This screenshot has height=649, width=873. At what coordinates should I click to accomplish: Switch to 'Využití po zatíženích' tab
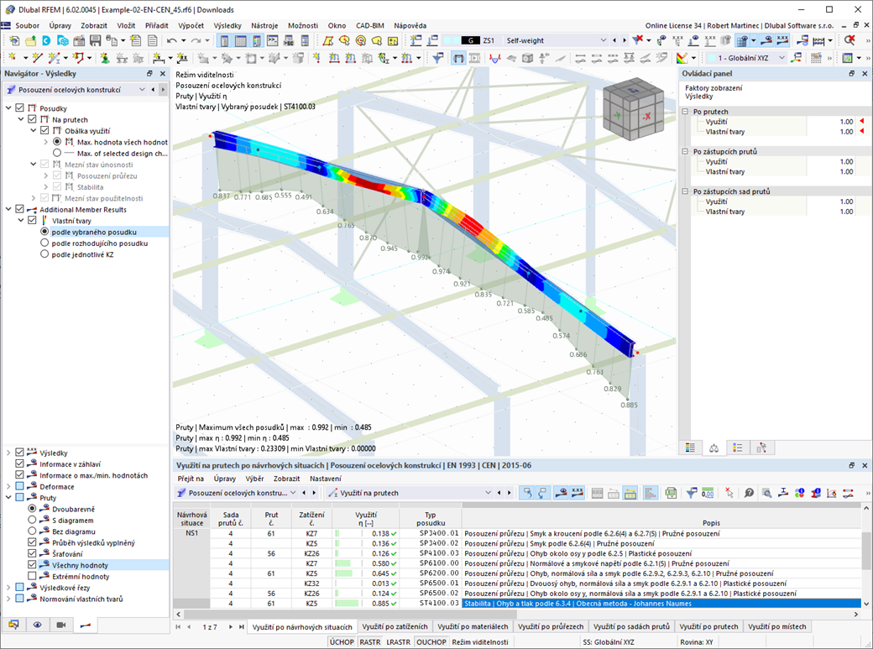pyautogui.click(x=395, y=626)
